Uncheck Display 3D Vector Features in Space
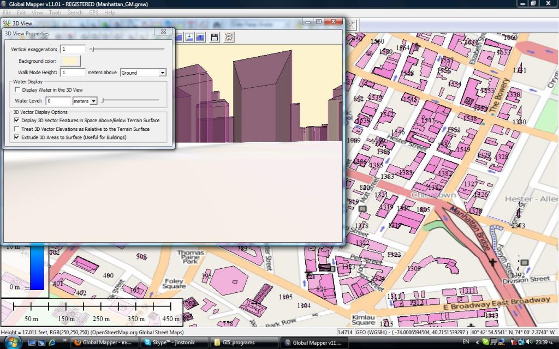 pos(17,120)
